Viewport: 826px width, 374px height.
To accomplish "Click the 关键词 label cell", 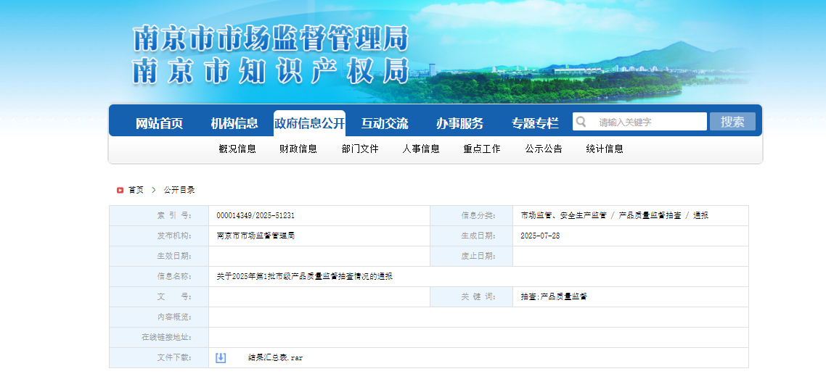I will [472, 296].
